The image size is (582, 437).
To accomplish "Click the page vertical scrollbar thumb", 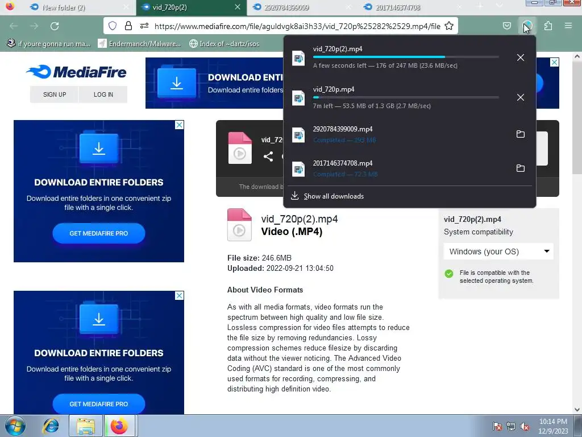I will pos(577,117).
